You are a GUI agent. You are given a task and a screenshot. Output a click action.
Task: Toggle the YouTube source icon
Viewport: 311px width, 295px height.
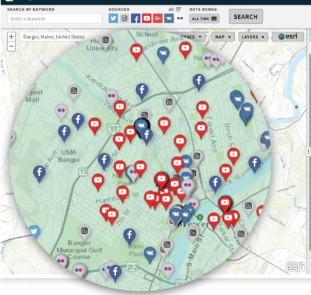tap(147, 18)
